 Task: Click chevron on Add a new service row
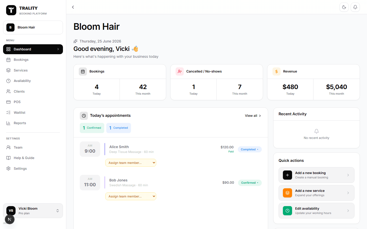coord(348,193)
